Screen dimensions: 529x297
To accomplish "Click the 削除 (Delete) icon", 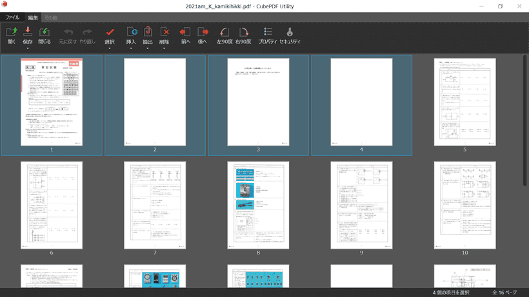I will click(165, 32).
